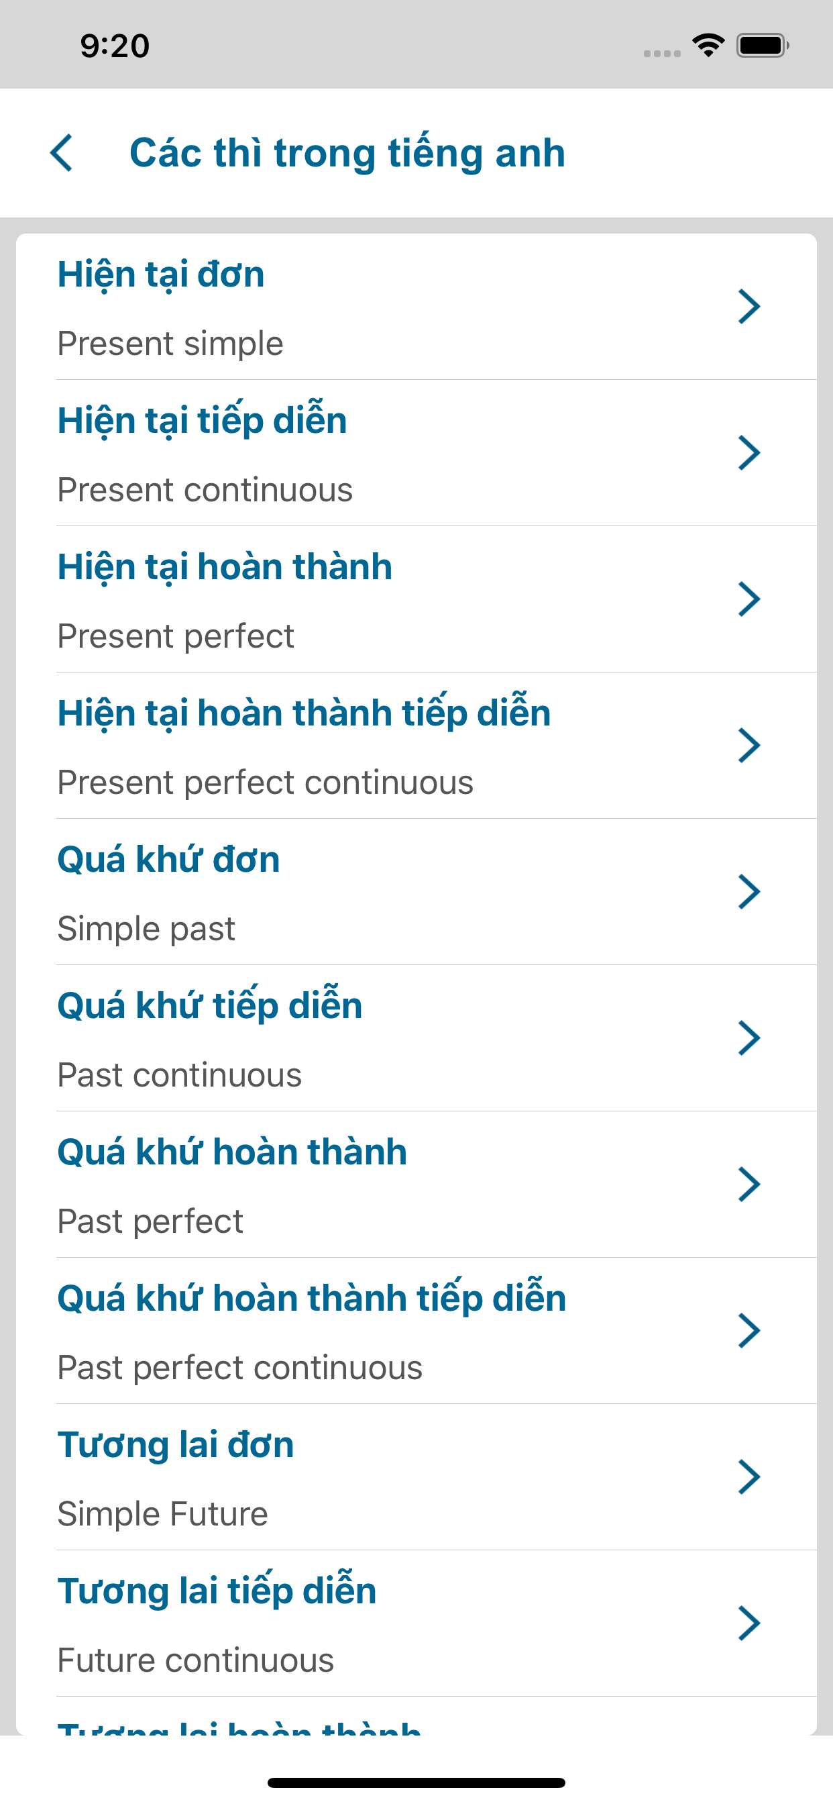Select Quá khứ đơn title
833x1804 pixels.
(x=169, y=860)
